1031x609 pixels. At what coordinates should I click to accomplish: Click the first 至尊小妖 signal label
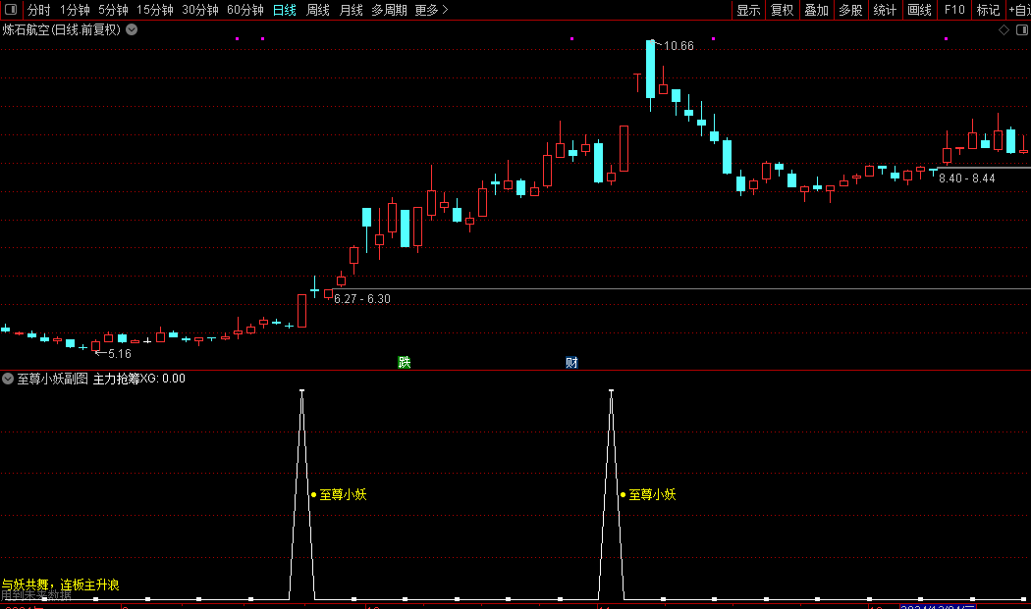point(343,494)
